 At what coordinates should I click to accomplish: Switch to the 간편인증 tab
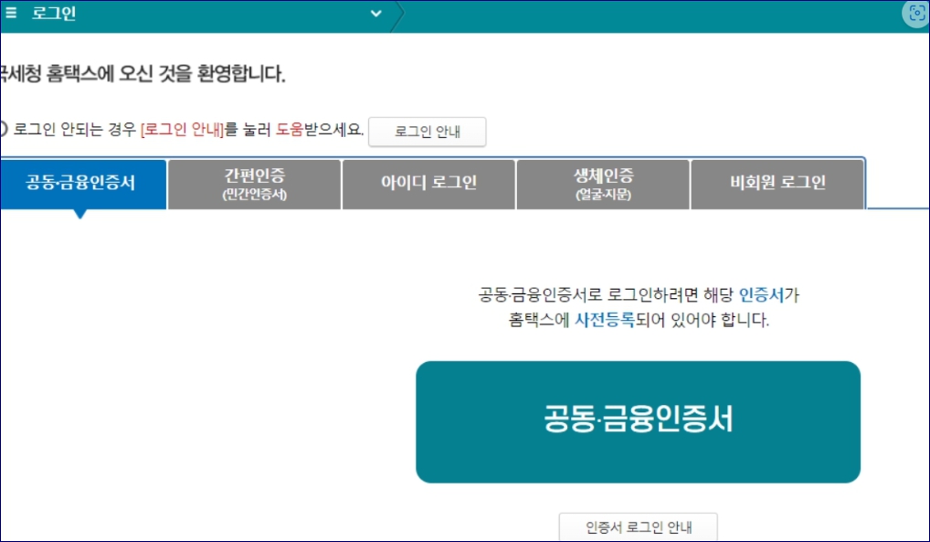coord(253,183)
